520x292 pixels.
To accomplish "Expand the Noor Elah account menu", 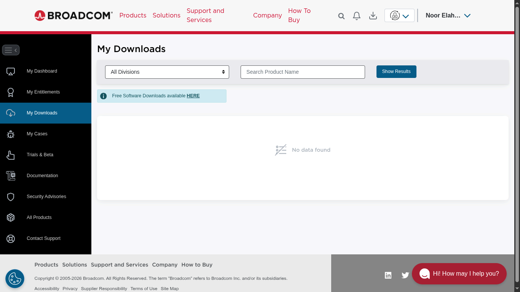I will point(448,16).
